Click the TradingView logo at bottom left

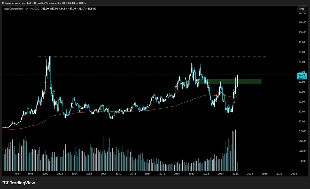(19, 183)
